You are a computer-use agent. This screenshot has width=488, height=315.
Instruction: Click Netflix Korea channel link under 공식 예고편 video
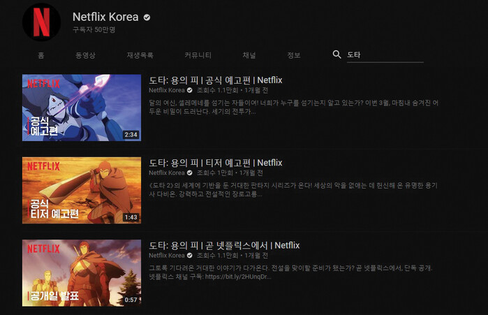167,90
